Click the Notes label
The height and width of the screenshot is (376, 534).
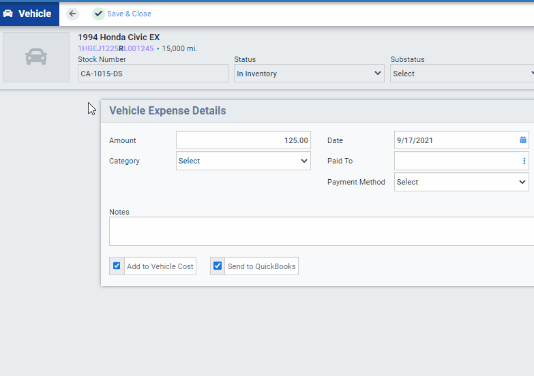(119, 212)
